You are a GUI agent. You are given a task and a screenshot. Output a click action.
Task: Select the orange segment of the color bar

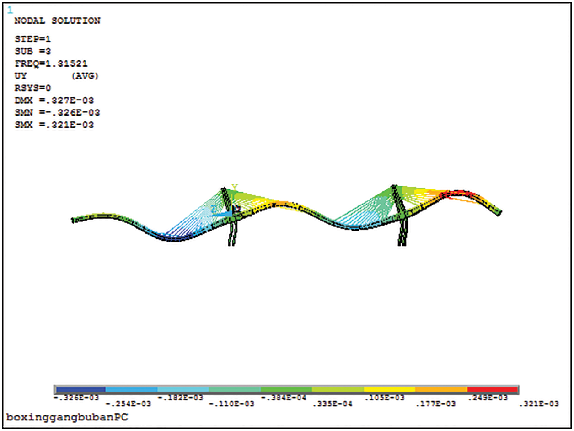click(x=441, y=389)
